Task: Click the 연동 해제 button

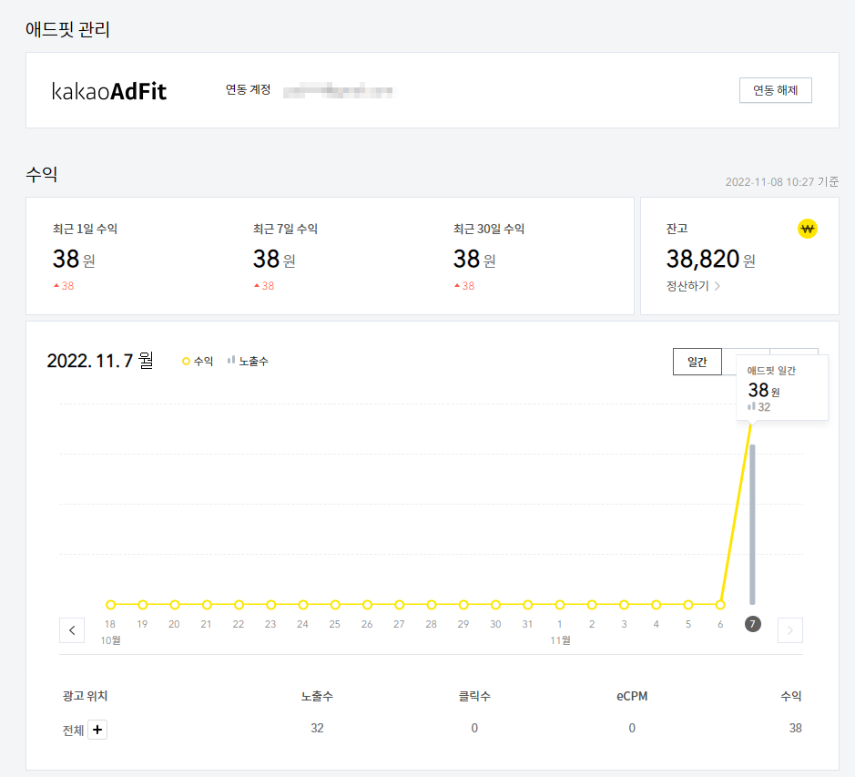Action: tap(775, 90)
